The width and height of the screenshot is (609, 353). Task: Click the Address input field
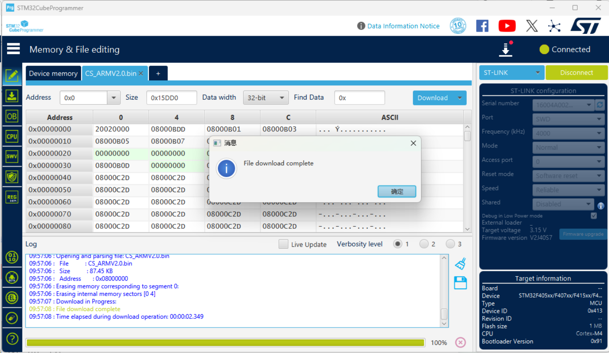(84, 98)
